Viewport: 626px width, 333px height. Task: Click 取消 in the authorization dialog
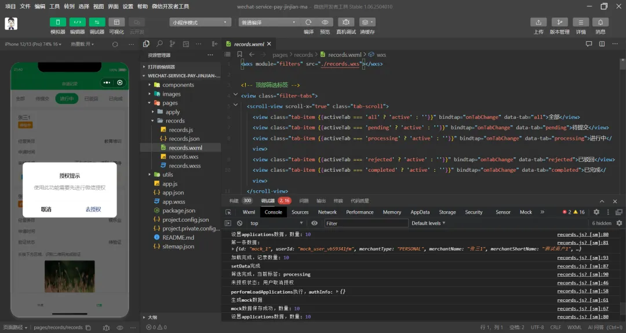coord(46,209)
